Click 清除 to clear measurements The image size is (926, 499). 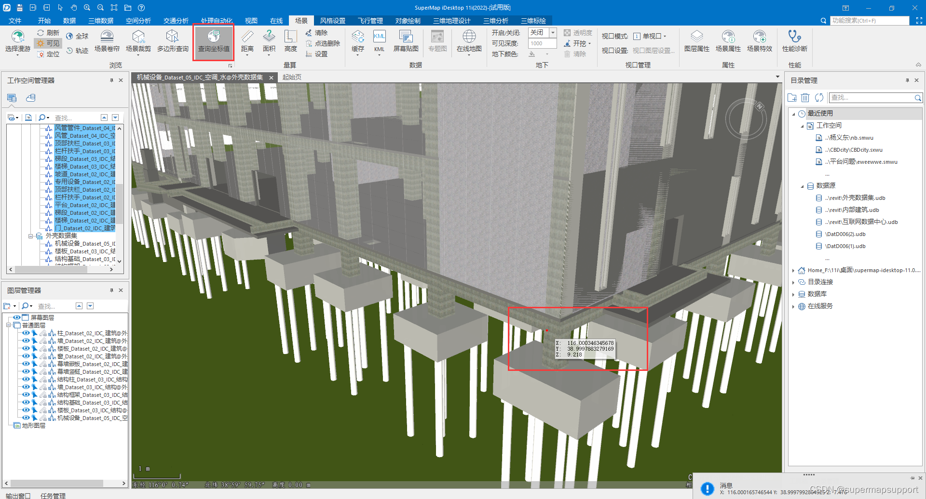(x=316, y=33)
